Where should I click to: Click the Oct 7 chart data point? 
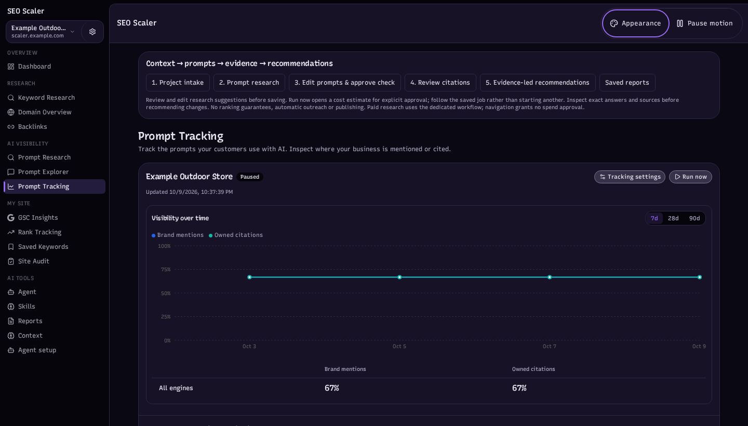pos(550,277)
